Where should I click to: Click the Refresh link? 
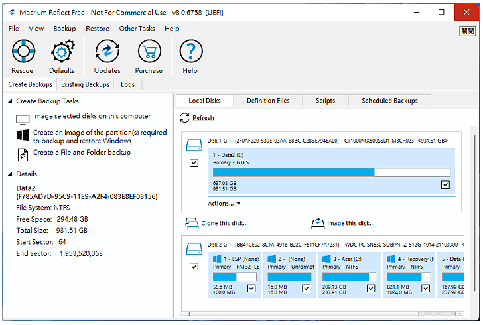(x=203, y=118)
